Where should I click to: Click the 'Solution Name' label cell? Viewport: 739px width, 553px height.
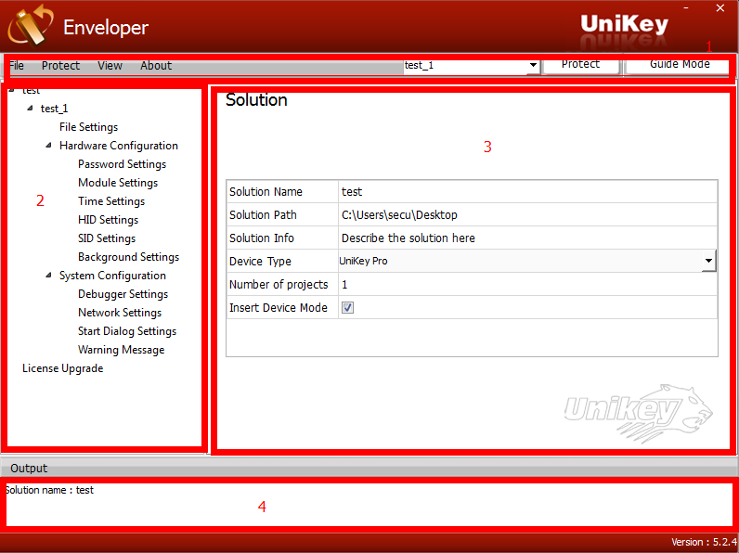(x=282, y=192)
